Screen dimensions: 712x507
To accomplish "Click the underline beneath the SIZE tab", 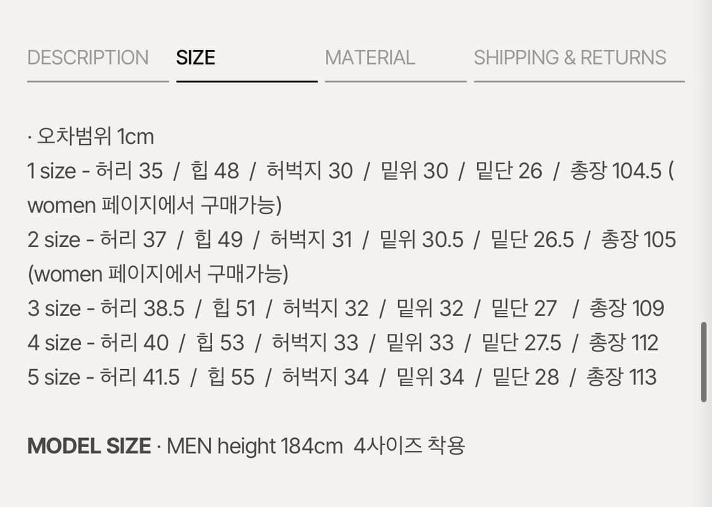I will point(247,82).
